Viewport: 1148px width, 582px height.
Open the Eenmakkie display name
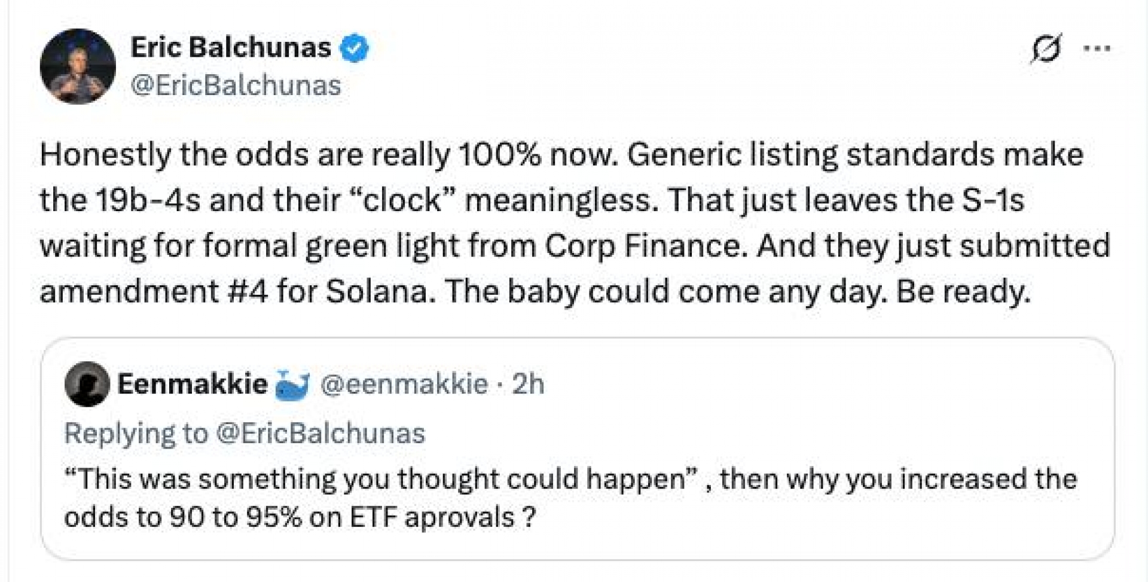(x=192, y=383)
